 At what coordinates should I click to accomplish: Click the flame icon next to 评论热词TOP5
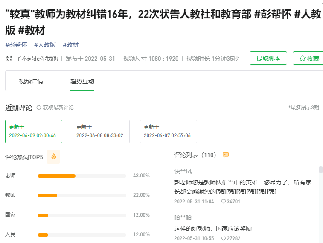(x=53, y=157)
